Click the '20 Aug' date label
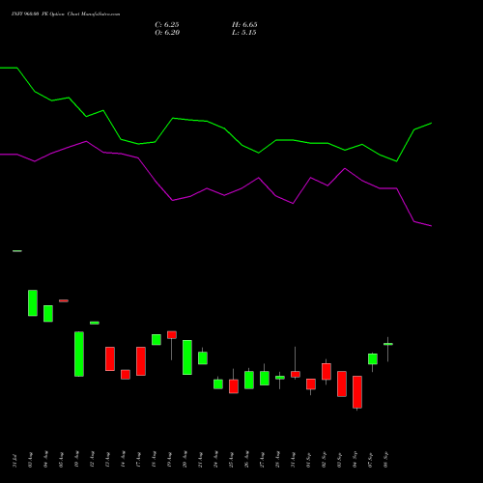This screenshot has height=483, width=483. pyautogui.click(x=185, y=460)
